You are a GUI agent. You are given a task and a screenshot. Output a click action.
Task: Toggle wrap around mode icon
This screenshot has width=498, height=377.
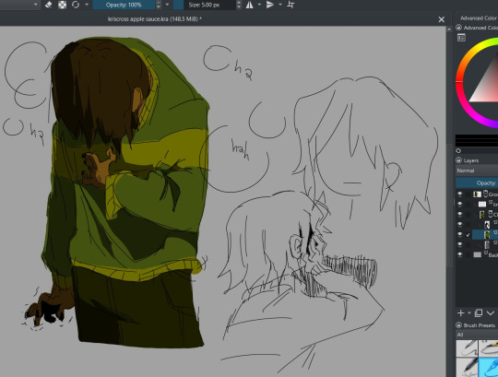[290, 5]
